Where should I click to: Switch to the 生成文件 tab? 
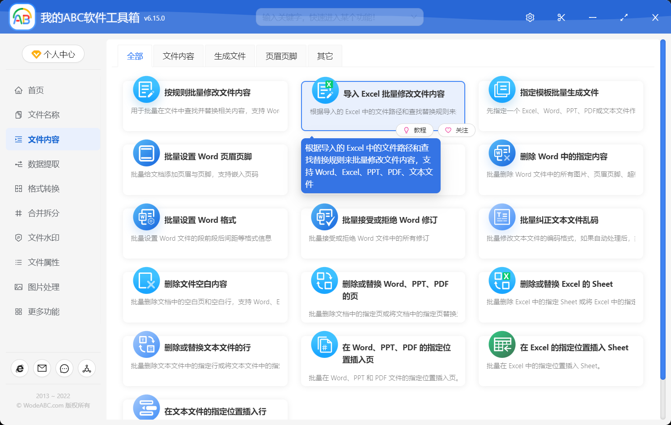point(230,56)
